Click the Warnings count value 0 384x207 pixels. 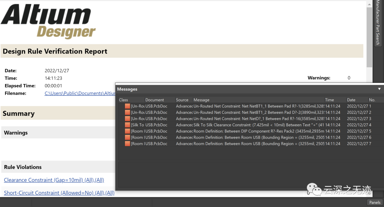point(349,78)
